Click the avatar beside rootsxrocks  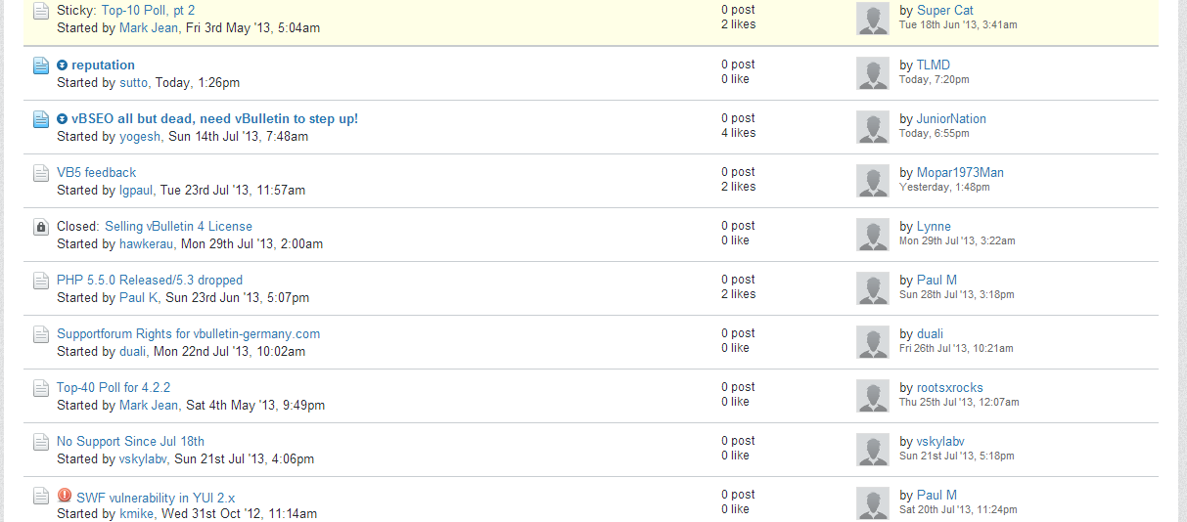point(873,396)
